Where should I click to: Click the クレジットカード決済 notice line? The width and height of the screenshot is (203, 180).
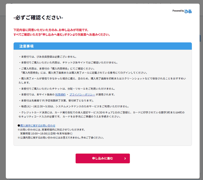pos(102,114)
